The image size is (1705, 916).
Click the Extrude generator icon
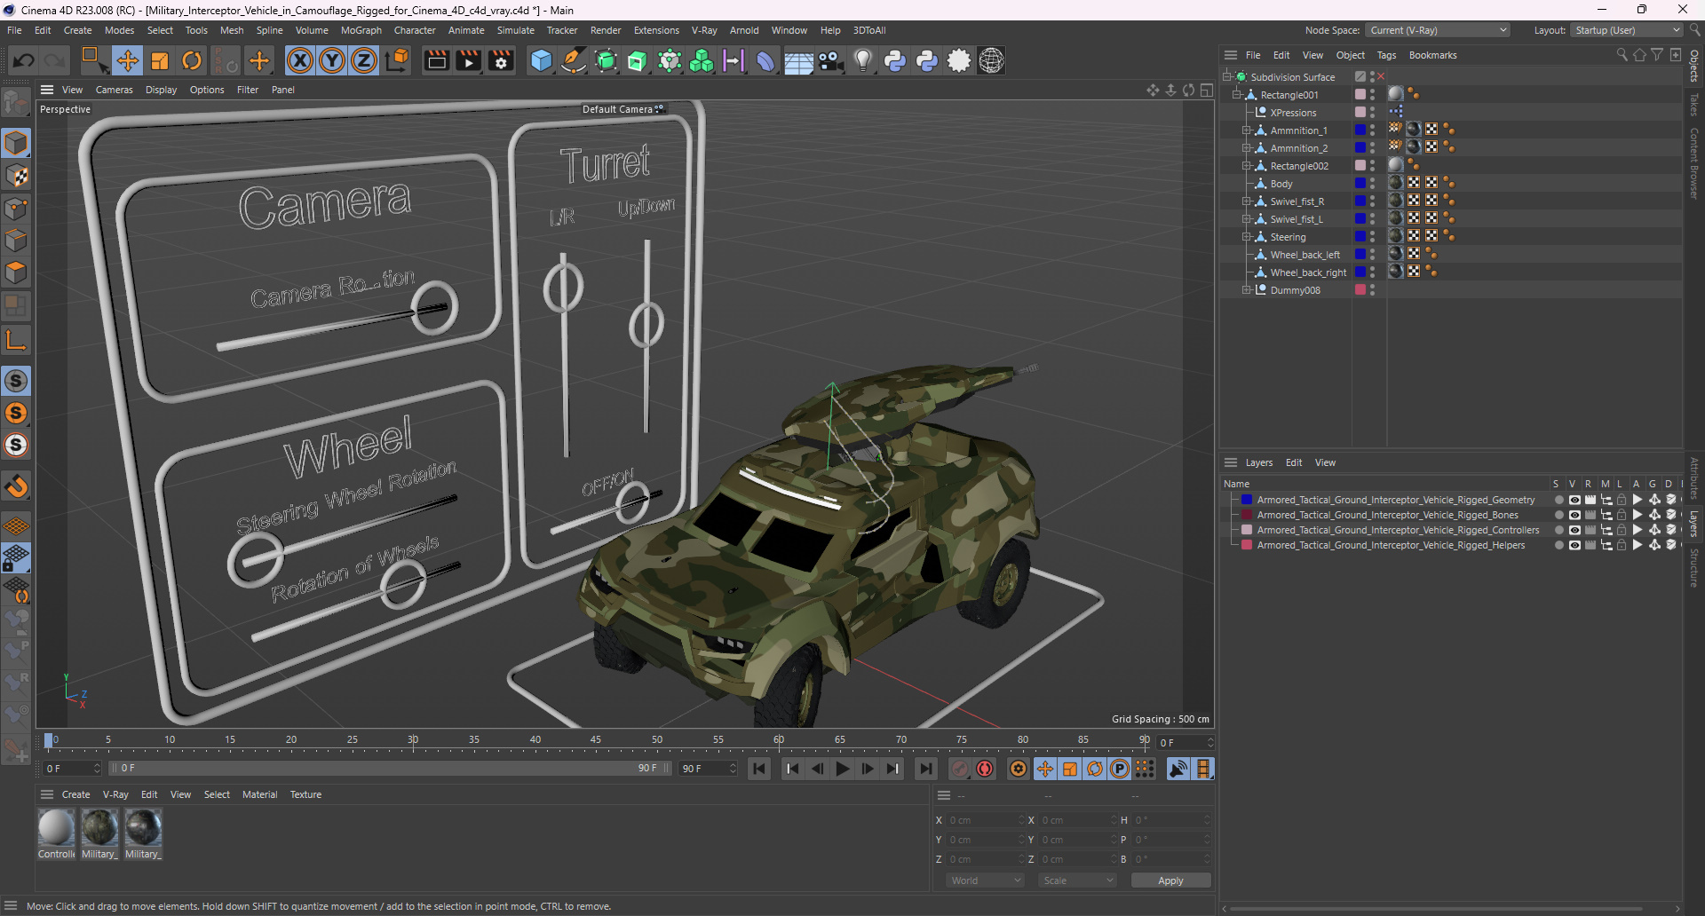(x=638, y=60)
